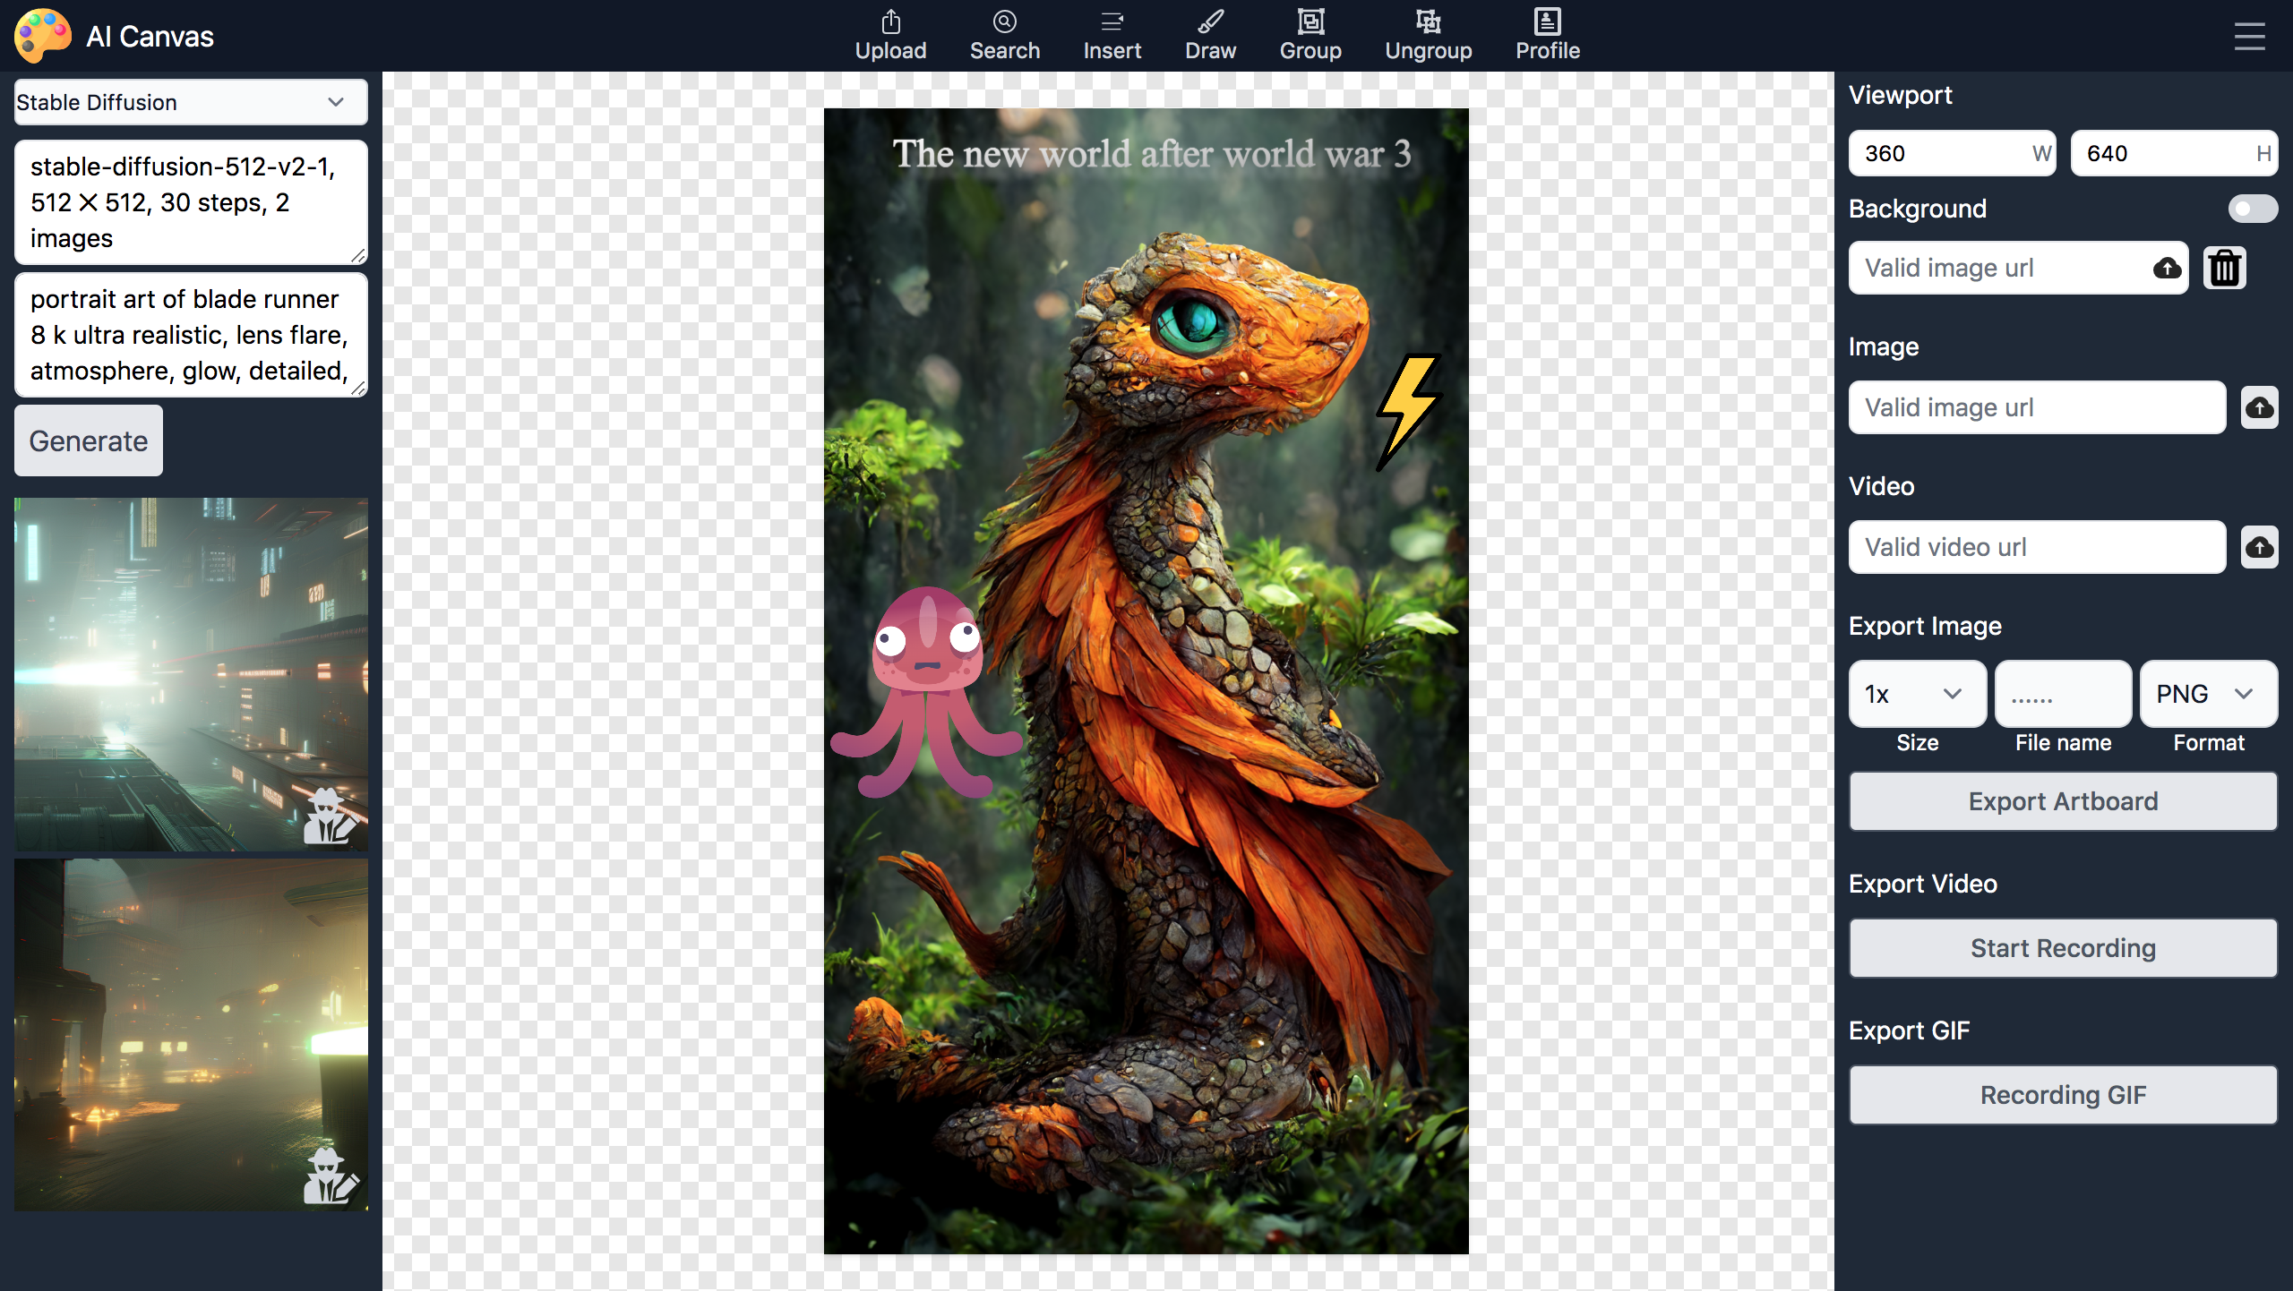Click cloud upload icon beside Video url

click(x=2259, y=547)
